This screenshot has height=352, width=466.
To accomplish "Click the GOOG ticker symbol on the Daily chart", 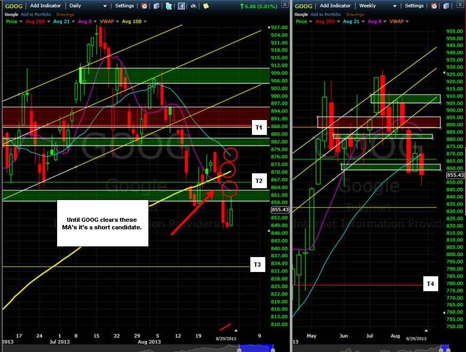I will 14,6.
